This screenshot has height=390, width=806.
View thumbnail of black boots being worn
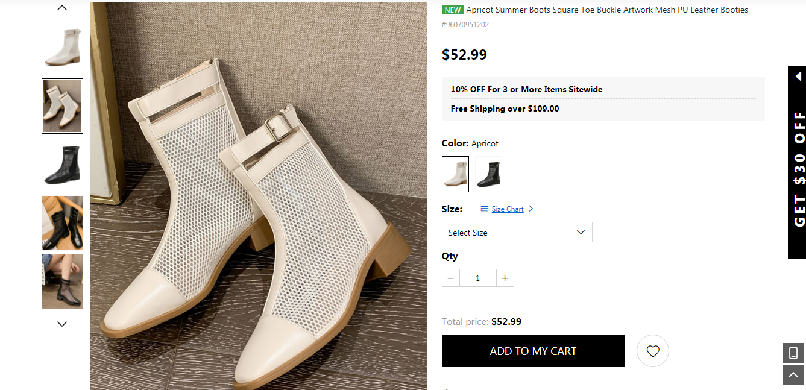coord(62,223)
